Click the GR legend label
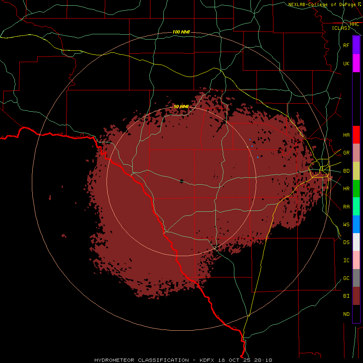Viewport: 363px width, 363px height. 346,153
